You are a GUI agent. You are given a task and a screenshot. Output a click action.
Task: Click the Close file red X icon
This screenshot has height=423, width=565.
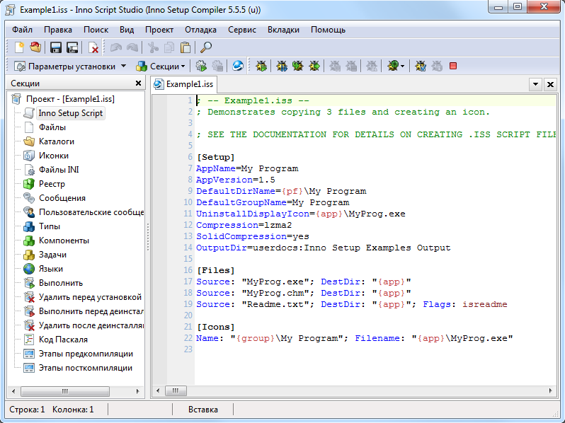pos(93,47)
